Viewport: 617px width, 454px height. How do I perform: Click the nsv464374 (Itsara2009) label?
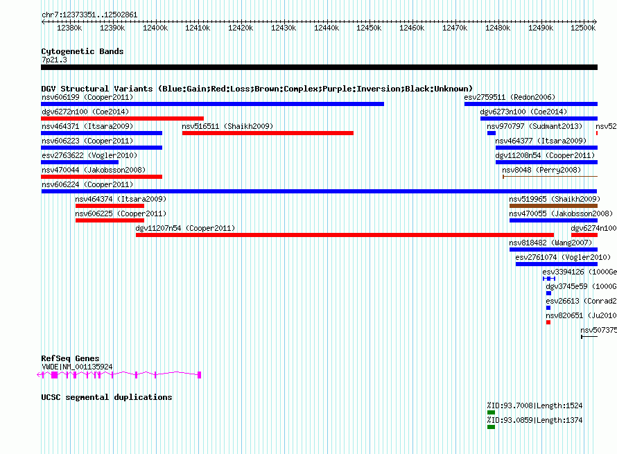point(121,199)
